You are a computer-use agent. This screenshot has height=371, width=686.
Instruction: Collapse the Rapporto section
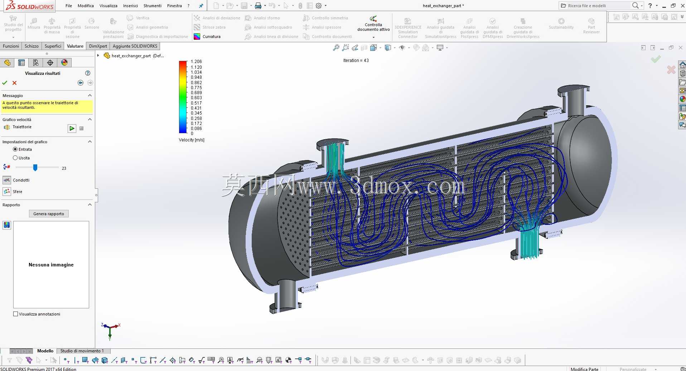tap(90, 205)
